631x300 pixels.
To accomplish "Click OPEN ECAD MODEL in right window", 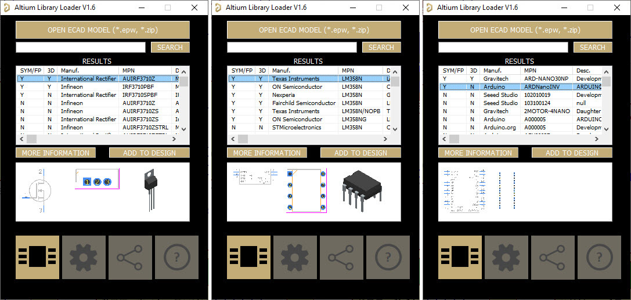I will click(x=525, y=30).
